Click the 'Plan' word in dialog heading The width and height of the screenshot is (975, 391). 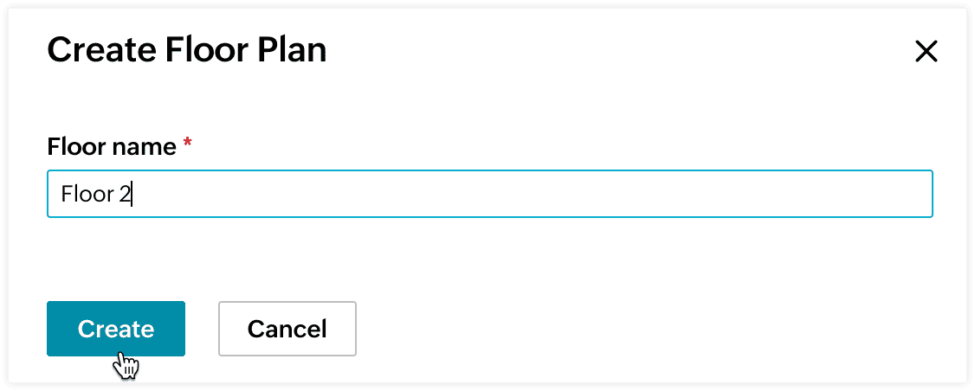(x=291, y=50)
